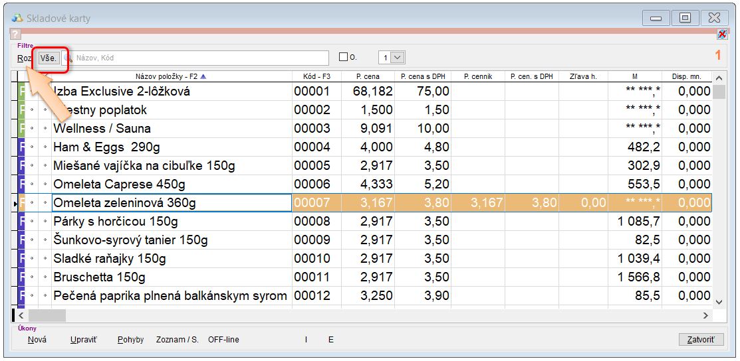Screen dimensions: 740x361
Task: Click scroll-down arrow of vertical scrollbar
Action: coord(719,302)
